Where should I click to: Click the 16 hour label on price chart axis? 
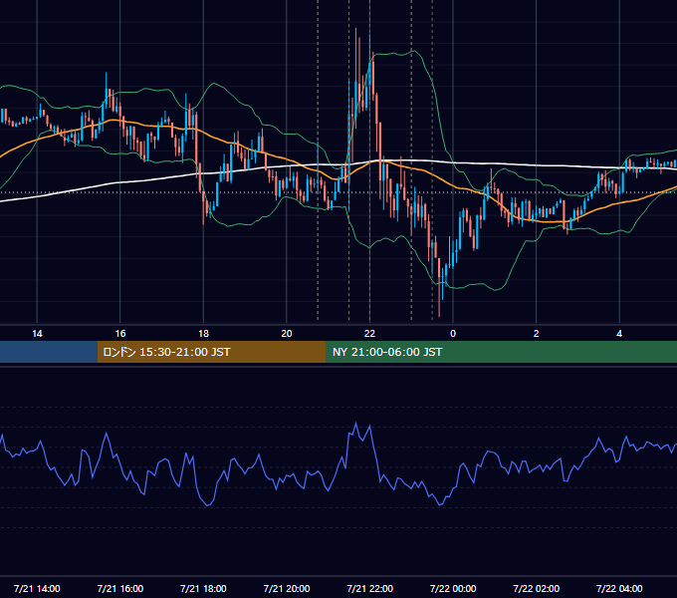tap(120, 334)
